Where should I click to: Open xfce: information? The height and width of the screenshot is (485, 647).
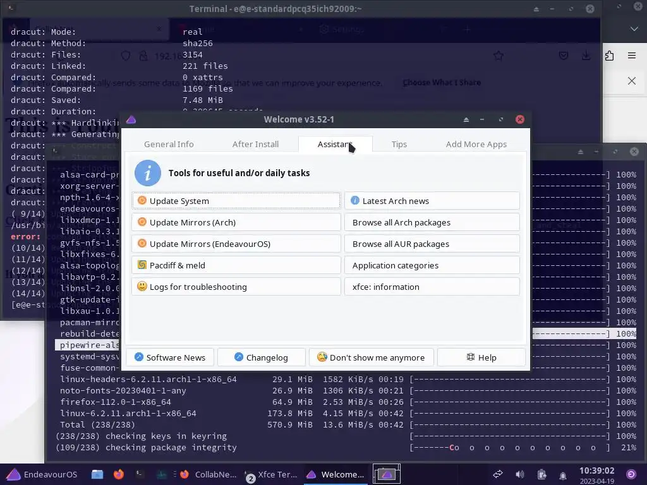432,287
